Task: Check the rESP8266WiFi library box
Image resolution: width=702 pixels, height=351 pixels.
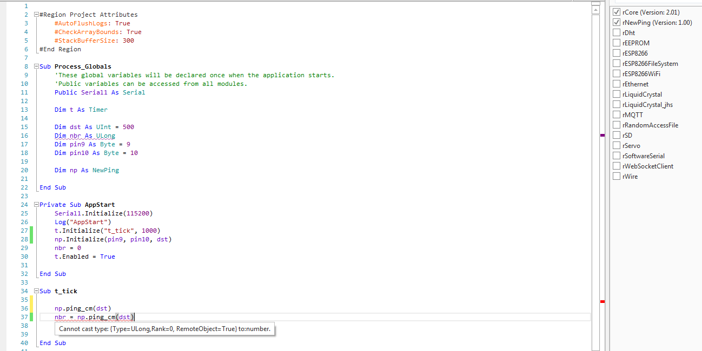Action: pyautogui.click(x=617, y=73)
